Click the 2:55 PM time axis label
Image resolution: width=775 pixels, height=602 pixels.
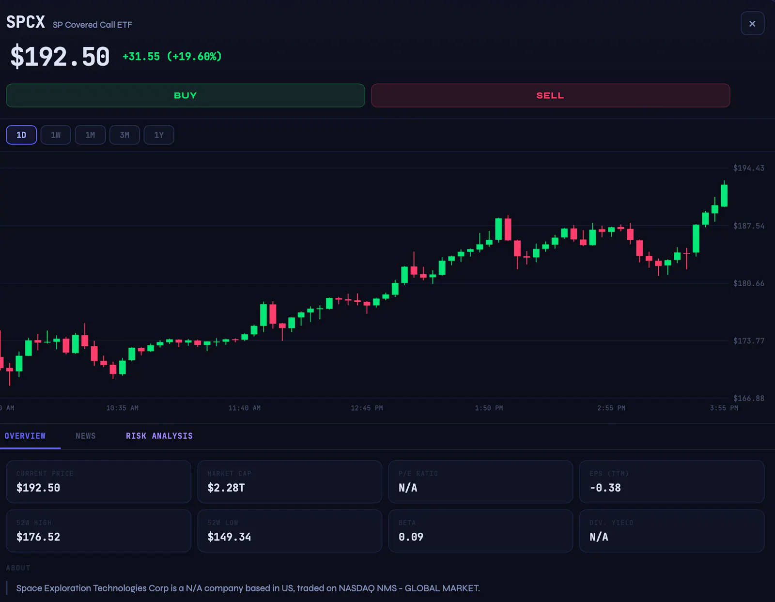(x=611, y=408)
